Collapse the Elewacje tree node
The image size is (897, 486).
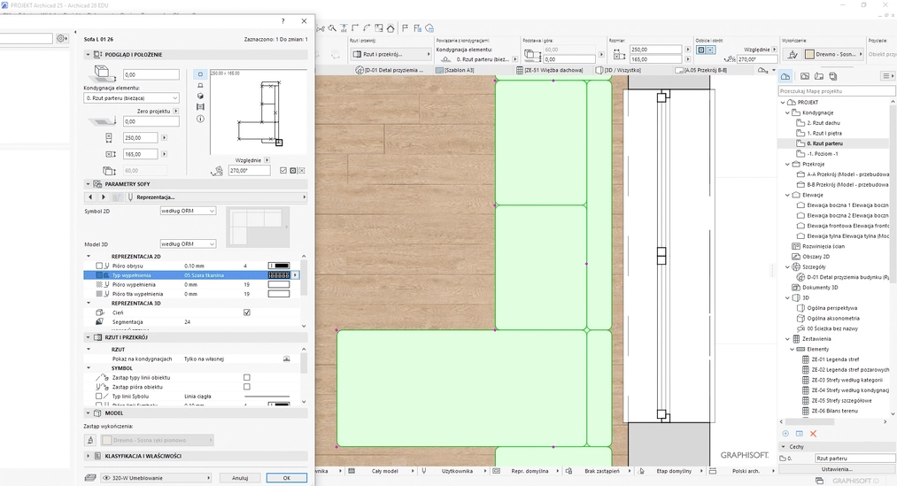pos(788,195)
